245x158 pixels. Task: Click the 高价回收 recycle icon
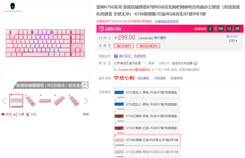coord(116,56)
